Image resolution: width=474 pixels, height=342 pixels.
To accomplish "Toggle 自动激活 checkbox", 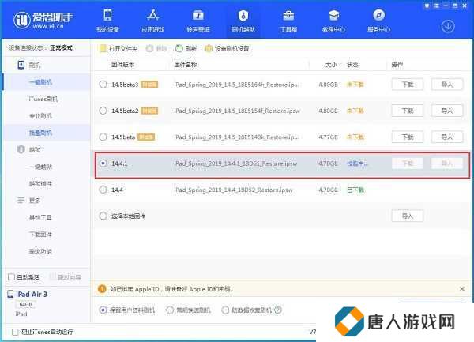I will tap(11, 277).
